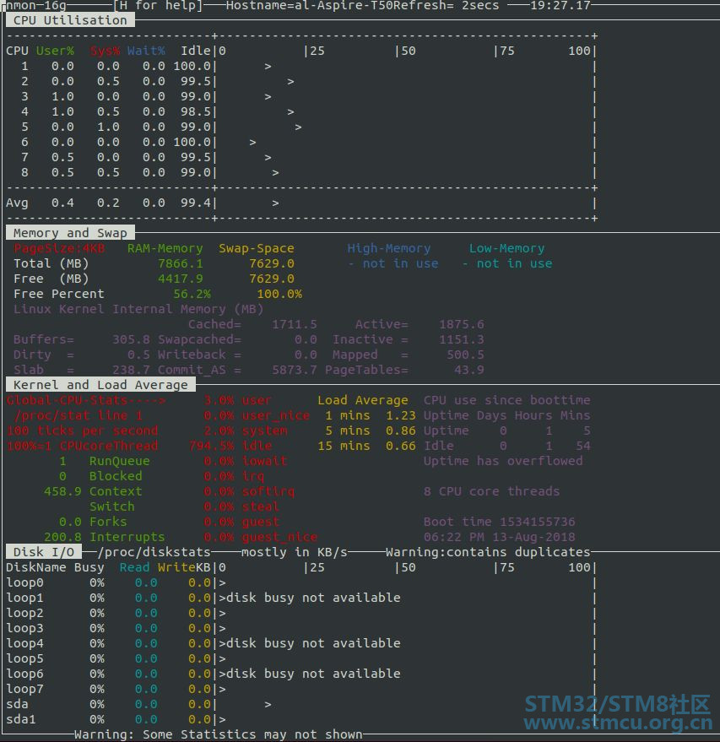Click the CPU 4 idle value 98.5
Image resolution: width=720 pixels, height=742 pixels.
click(195, 111)
